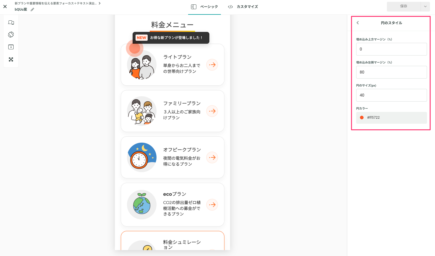Click the 料金メニュー heading
The height and width of the screenshot is (256, 435).
point(172,25)
